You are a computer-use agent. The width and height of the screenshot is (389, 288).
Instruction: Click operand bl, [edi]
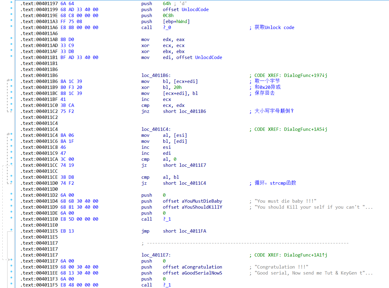pos(175,141)
